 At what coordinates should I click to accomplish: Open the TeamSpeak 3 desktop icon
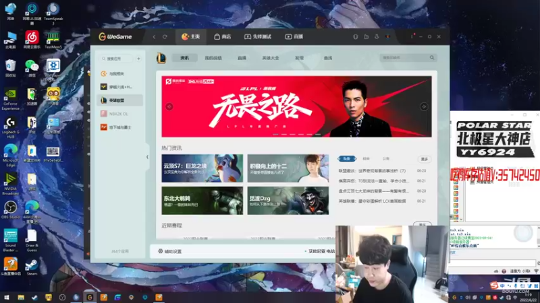(53, 13)
